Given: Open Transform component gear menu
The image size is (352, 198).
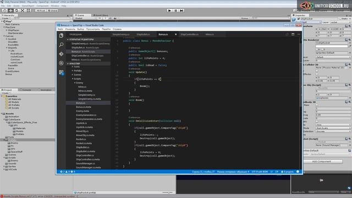Looking at the screenshot, I should 349,26.
